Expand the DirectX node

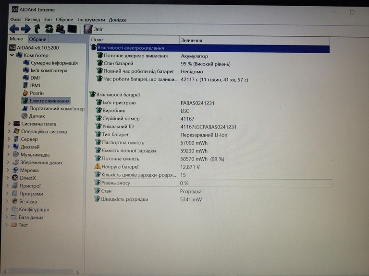(8, 178)
